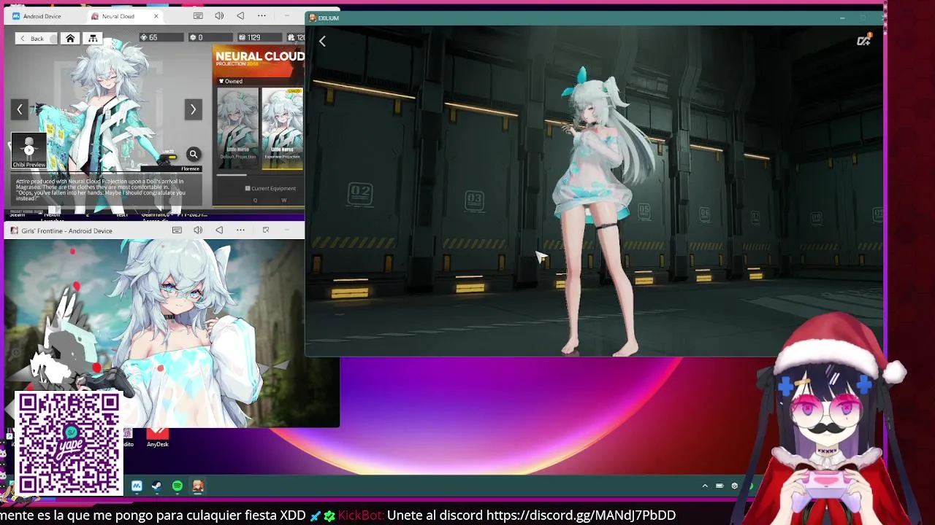Open the game character taskbar icon
This screenshot has width=935, height=525.
coord(198,486)
